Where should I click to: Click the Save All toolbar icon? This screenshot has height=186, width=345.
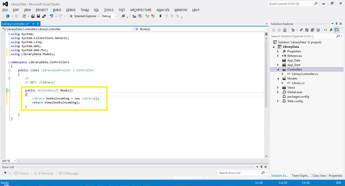44,16
